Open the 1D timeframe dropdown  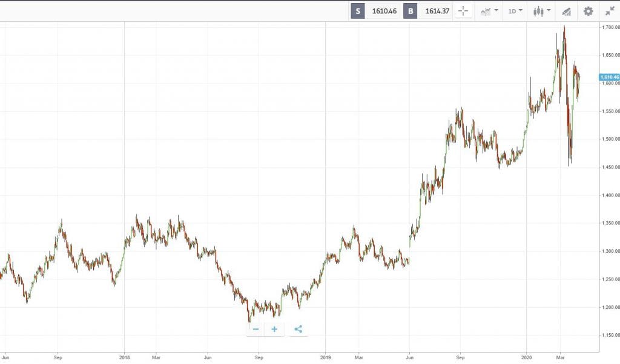513,10
